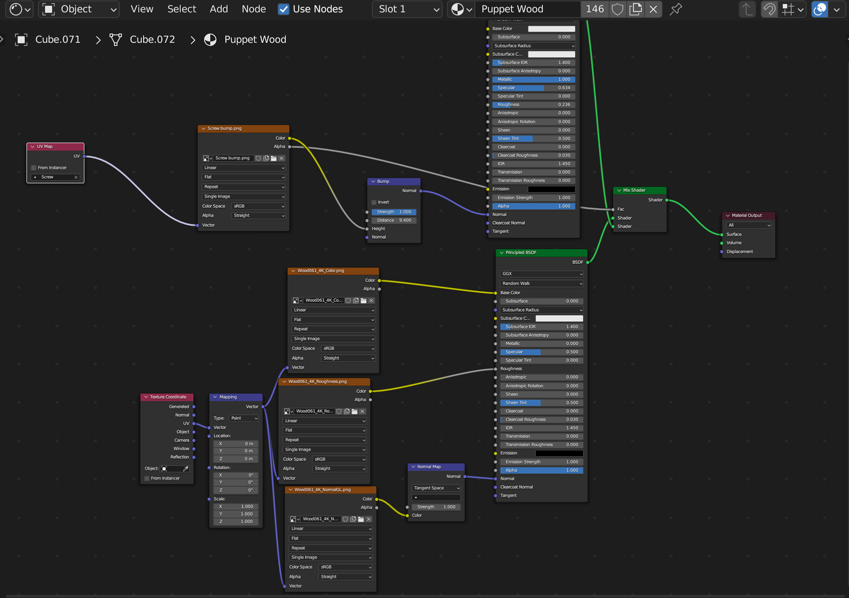Viewport: 849px width, 598px height.
Task: Open the folder icon on Screw bump.png node
Action: [x=274, y=158]
